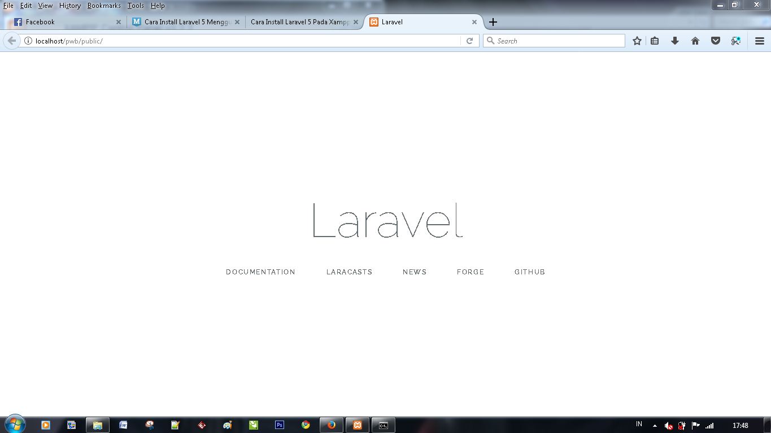
Task: Switch to Command Prompt in taskbar
Action: [x=384, y=425]
